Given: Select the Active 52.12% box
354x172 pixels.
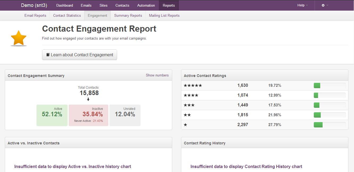Looking at the screenshot, I should coord(52,115).
